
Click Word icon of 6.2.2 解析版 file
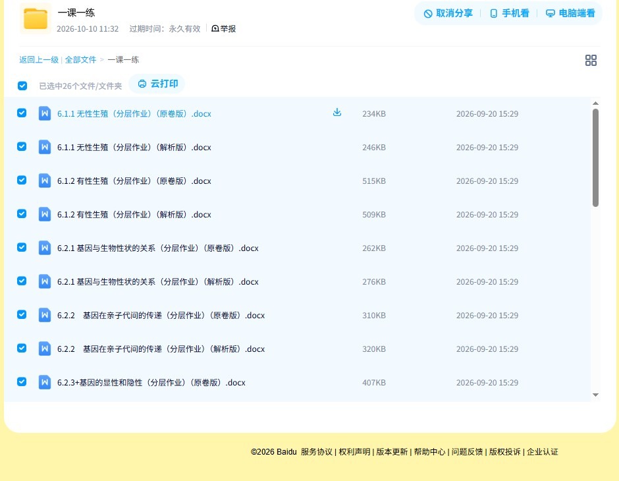[45, 349]
